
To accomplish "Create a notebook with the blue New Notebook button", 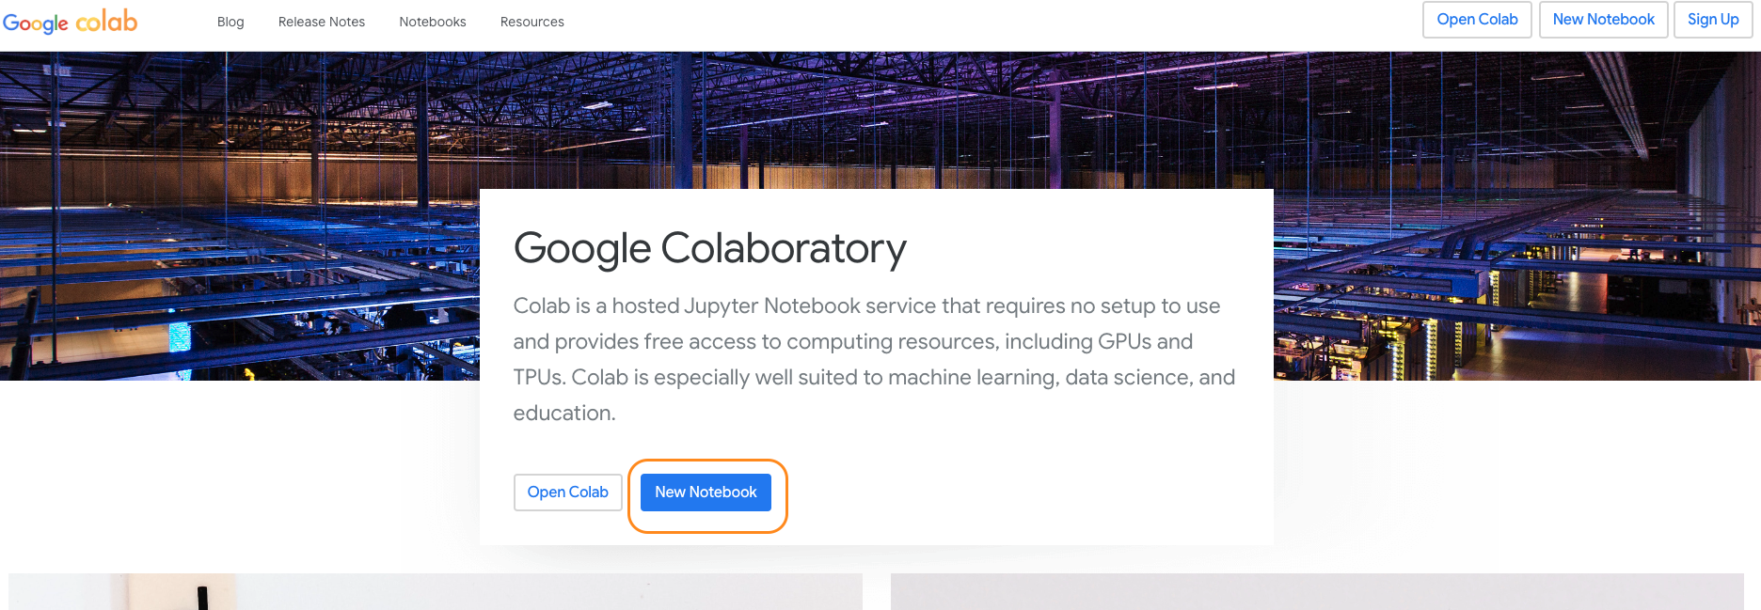I will click(706, 493).
